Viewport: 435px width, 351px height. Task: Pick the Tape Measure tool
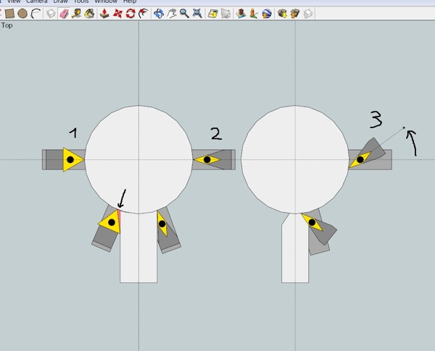click(77, 13)
